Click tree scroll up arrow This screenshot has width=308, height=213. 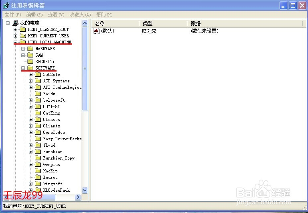coord(85,23)
